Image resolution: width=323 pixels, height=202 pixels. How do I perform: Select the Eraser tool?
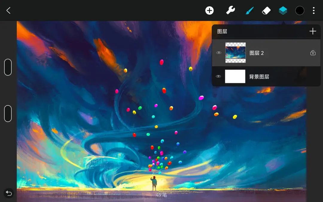click(266, 10)
